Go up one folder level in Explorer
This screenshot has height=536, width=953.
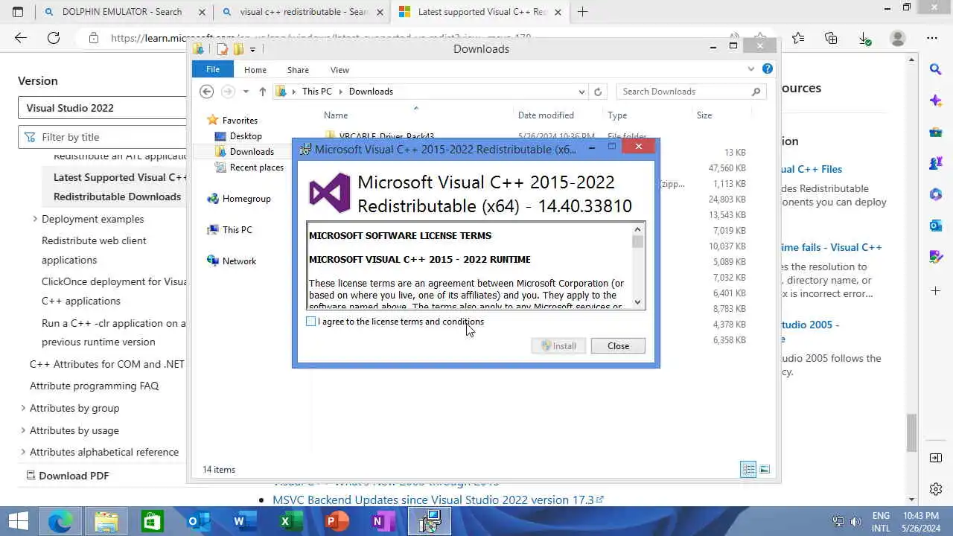262,92
